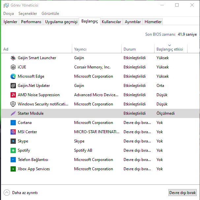Select the Skype icon
This screenshot has width=200, height=200.
(x=13, y=141)
